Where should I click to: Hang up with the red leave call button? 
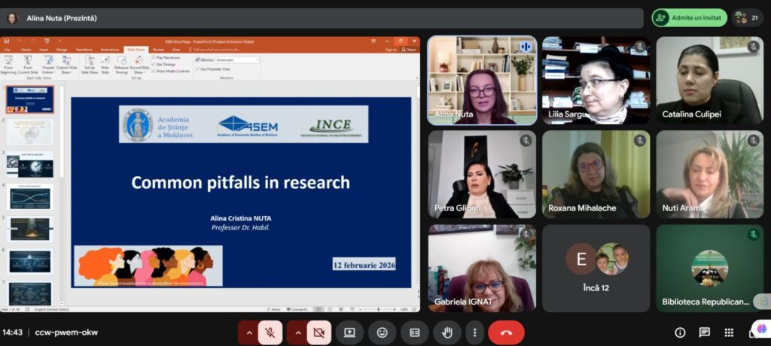[x=506, y=332]
